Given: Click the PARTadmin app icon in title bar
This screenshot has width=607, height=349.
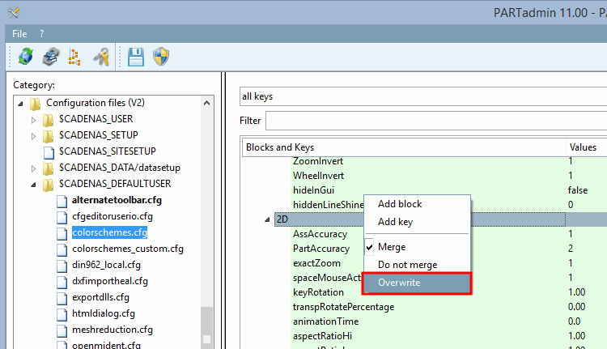Looking at the screenshot, I should [14, 13].
